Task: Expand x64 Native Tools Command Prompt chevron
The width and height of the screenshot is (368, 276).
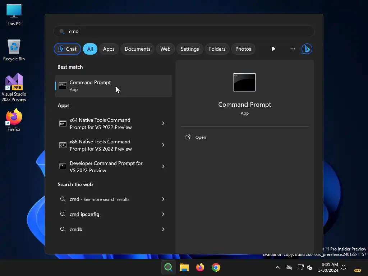Action: (163, 123)
